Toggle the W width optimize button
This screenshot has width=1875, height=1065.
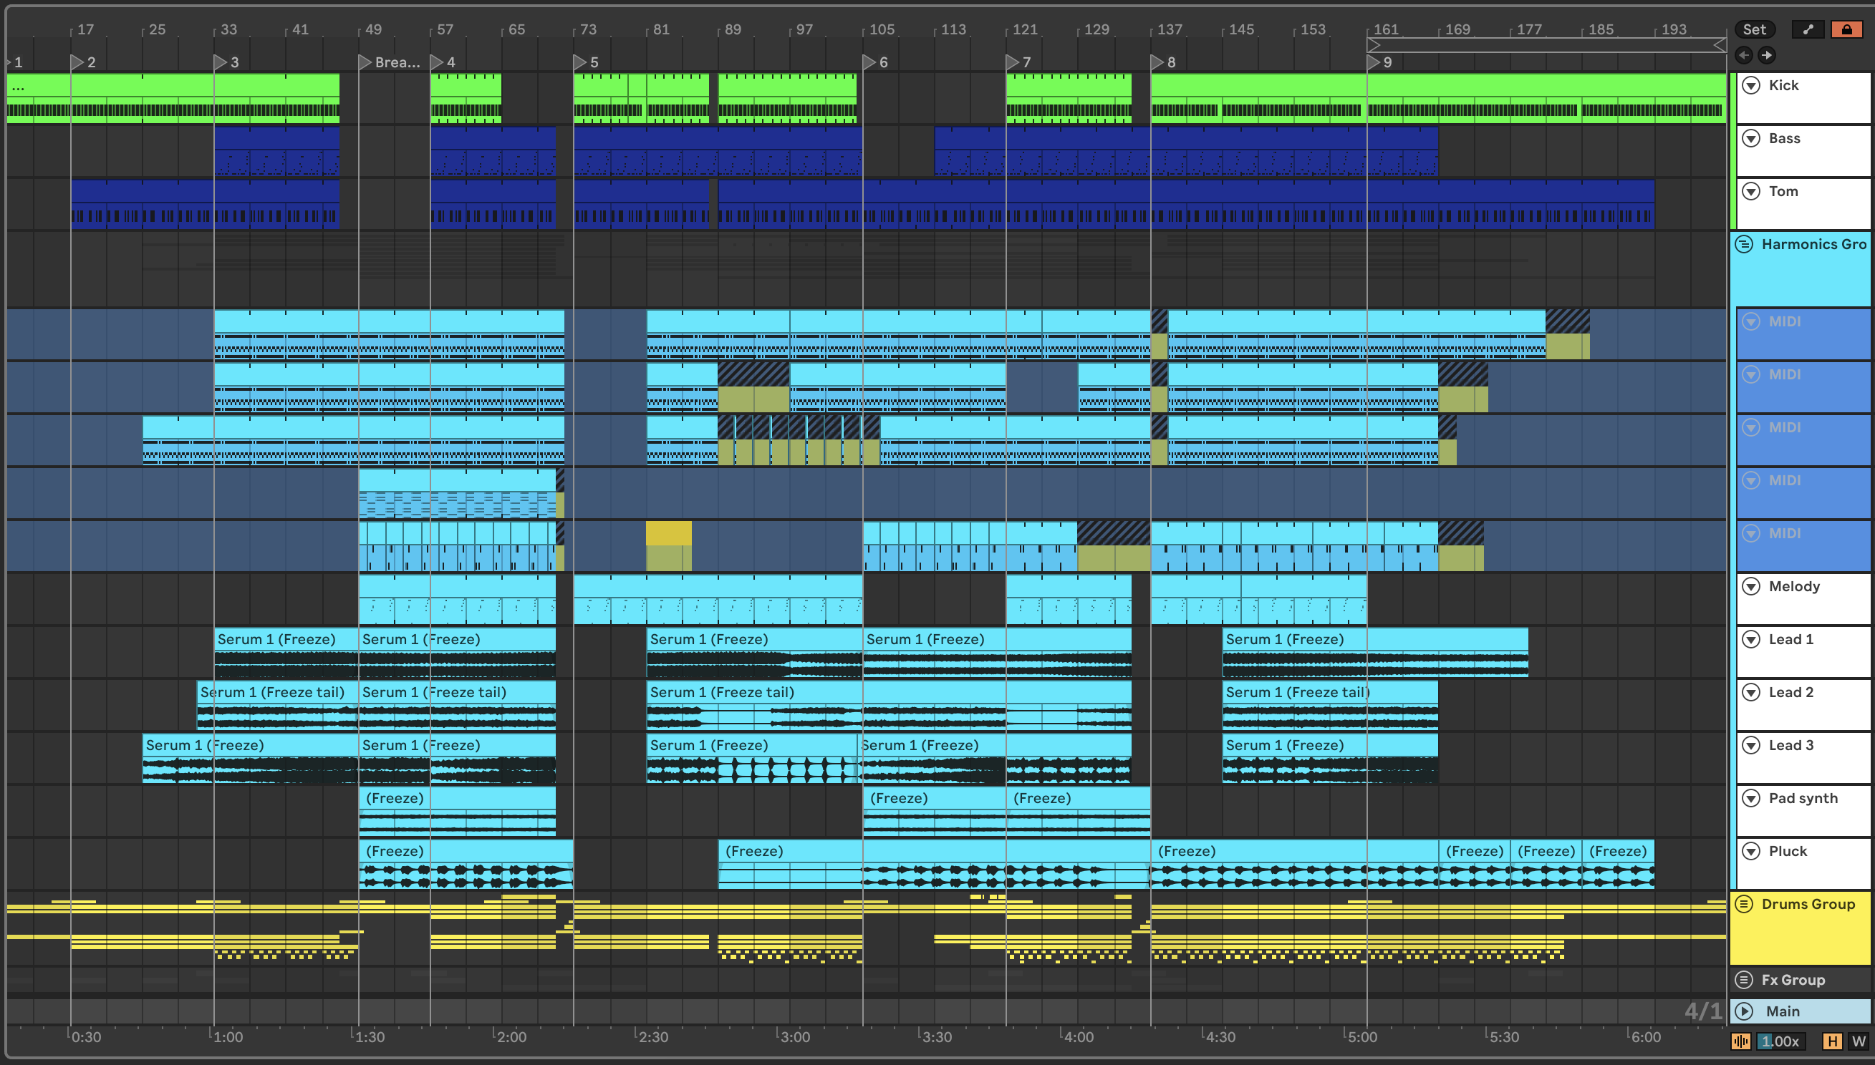1858,1041
